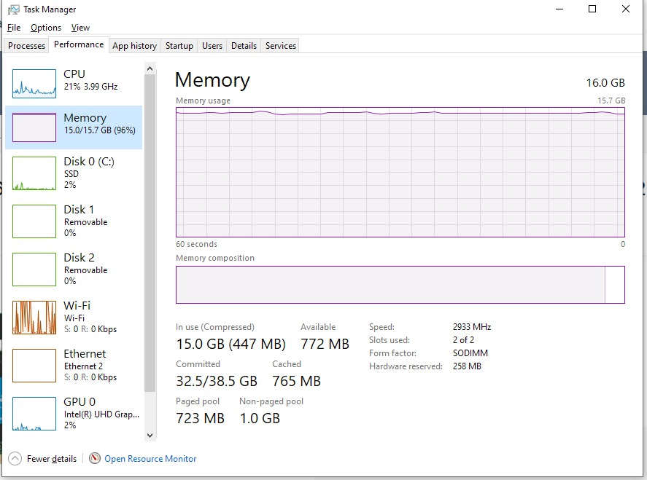The image size is (647, 480).
Task: Click the Resource Monitor icon
Action: (95, 459)
